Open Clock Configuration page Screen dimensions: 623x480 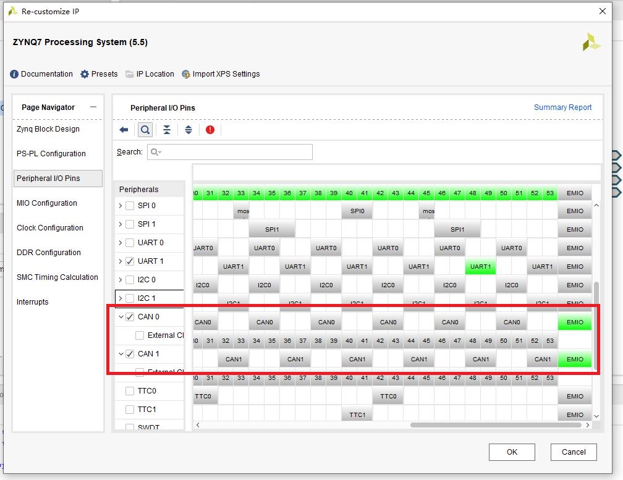tap(50, 228)
